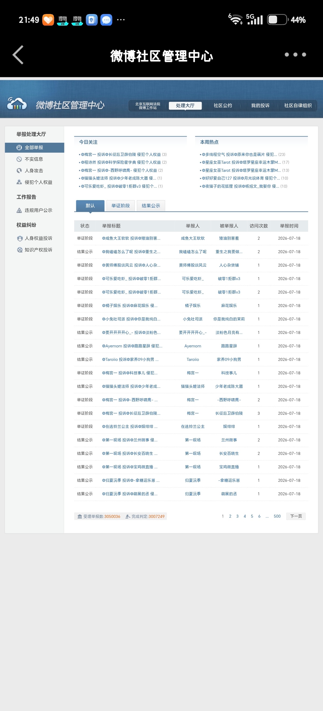This screenshot has height=711, width=323.
Task: Open reported user 萌展的丞
Action: 229,494
